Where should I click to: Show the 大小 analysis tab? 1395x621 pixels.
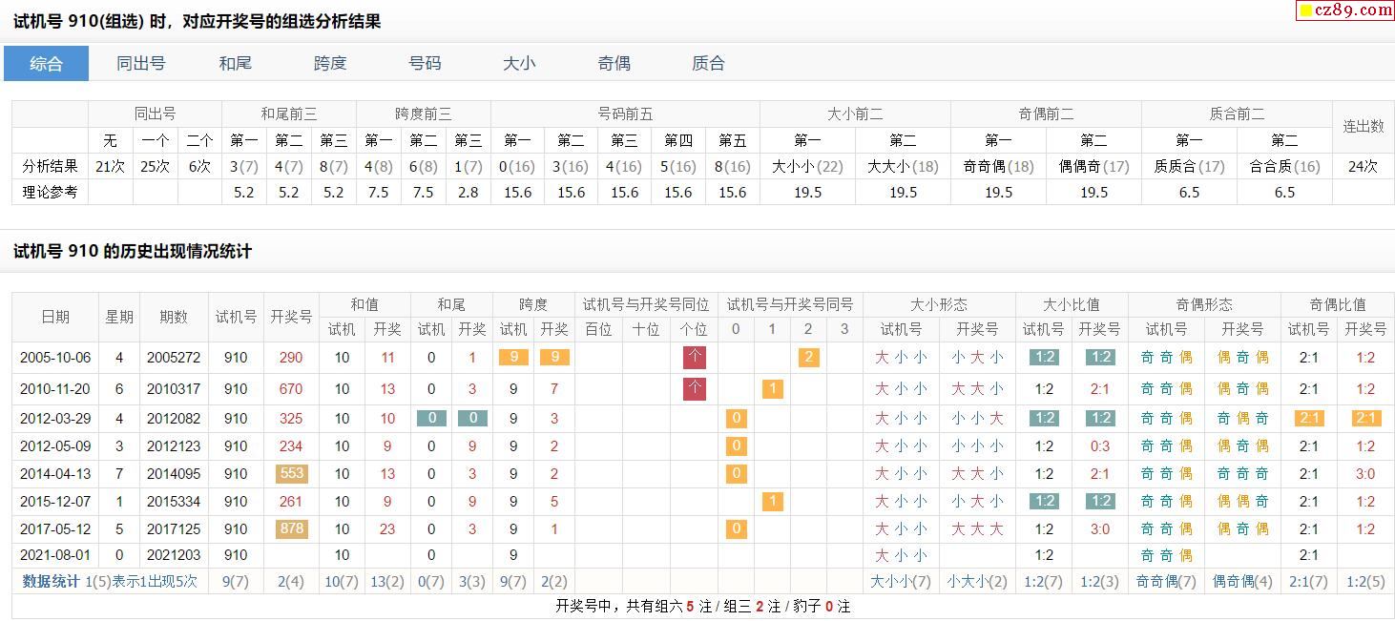point(519,64)
